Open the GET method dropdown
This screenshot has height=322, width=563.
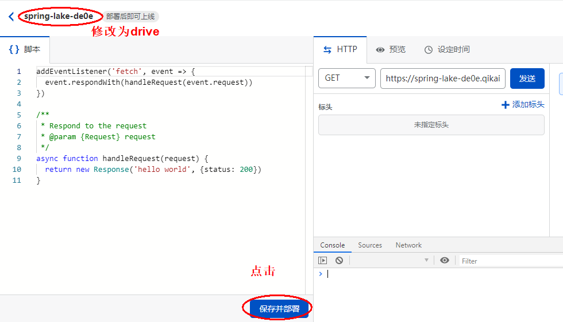[x=346, y=78]
